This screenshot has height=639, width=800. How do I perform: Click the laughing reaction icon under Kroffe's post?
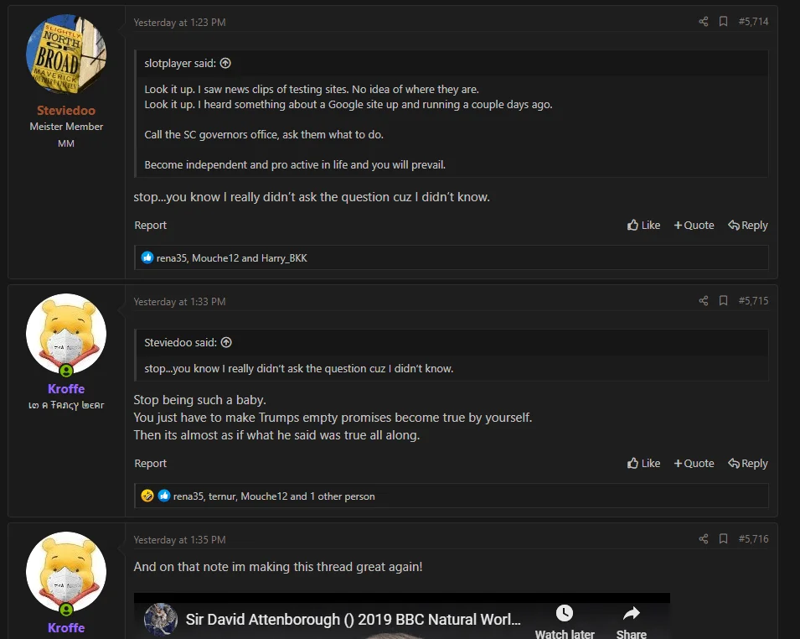(147, 496)
